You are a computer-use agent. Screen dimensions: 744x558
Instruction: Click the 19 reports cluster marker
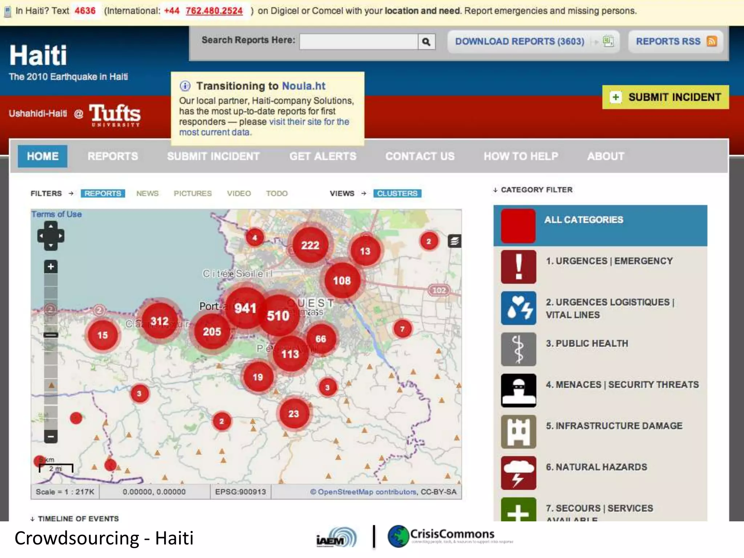coord(258,377)
